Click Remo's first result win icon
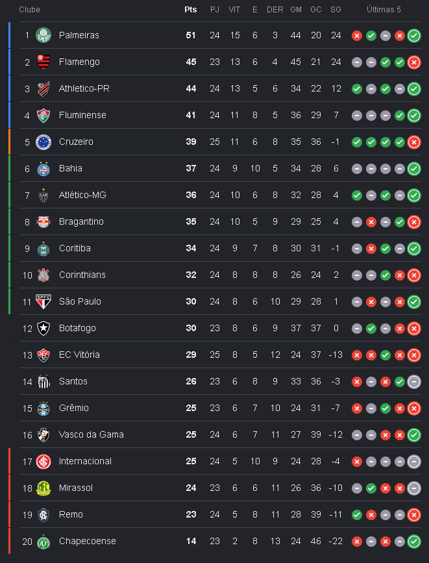Viewport: 429px width, 563px height. (x=356, y=515)
